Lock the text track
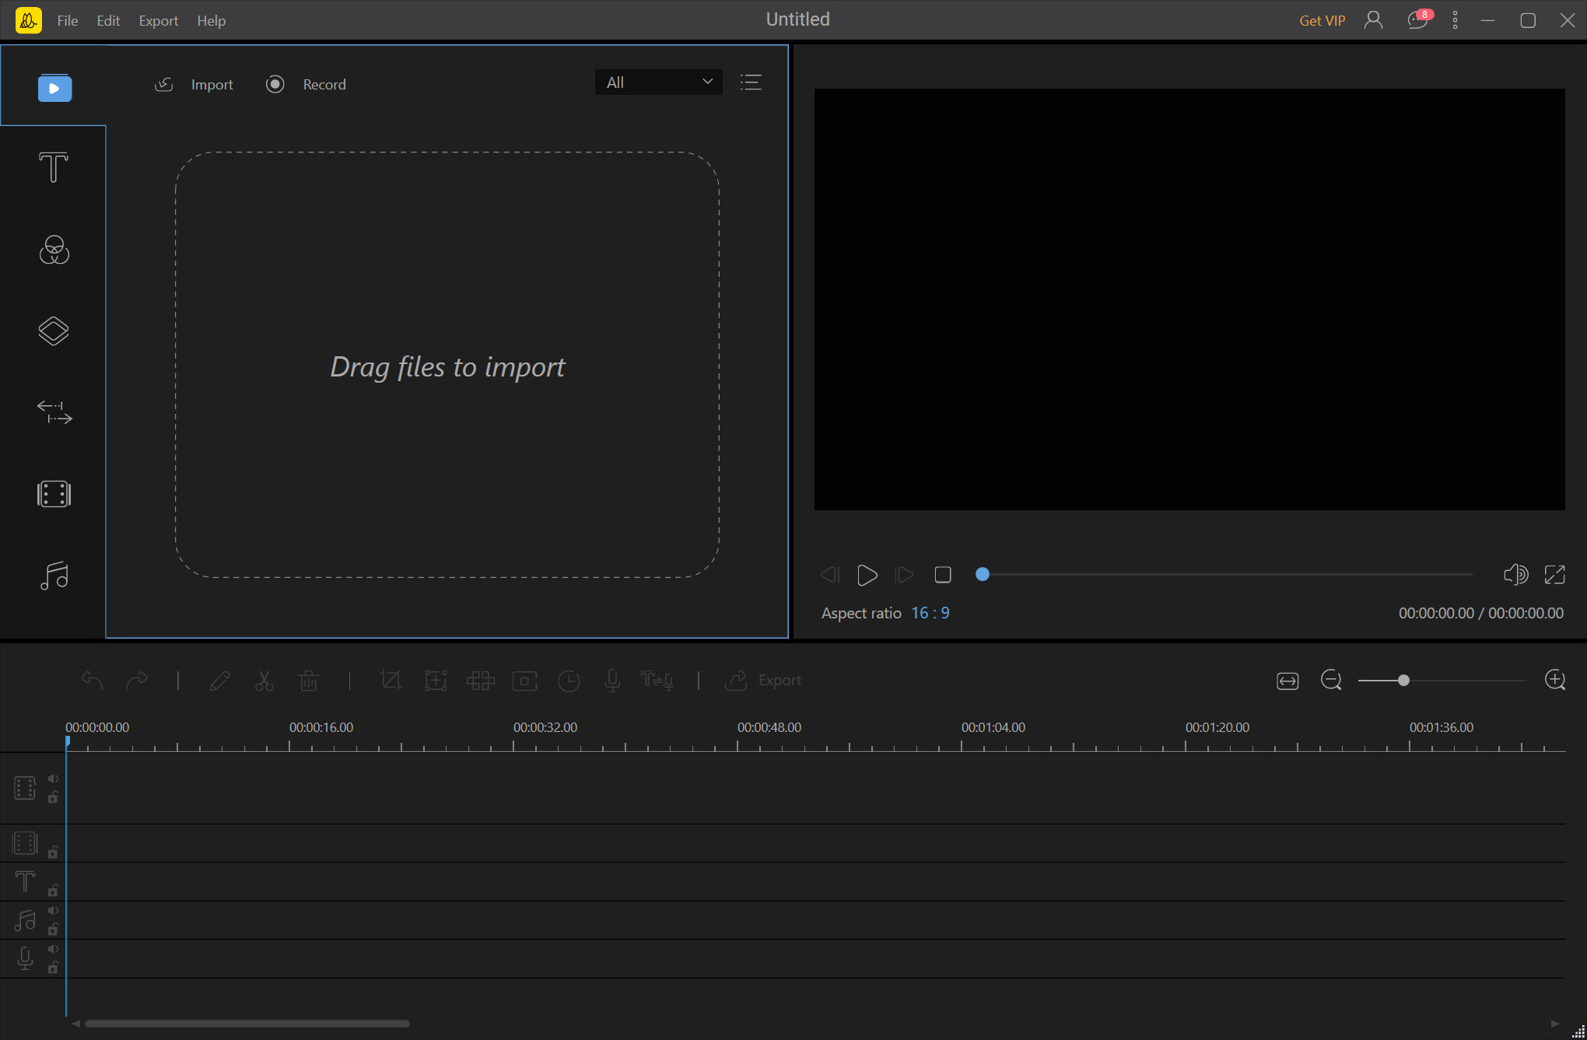Viewport: 1587px width, 1040px height. coord(53,890)
